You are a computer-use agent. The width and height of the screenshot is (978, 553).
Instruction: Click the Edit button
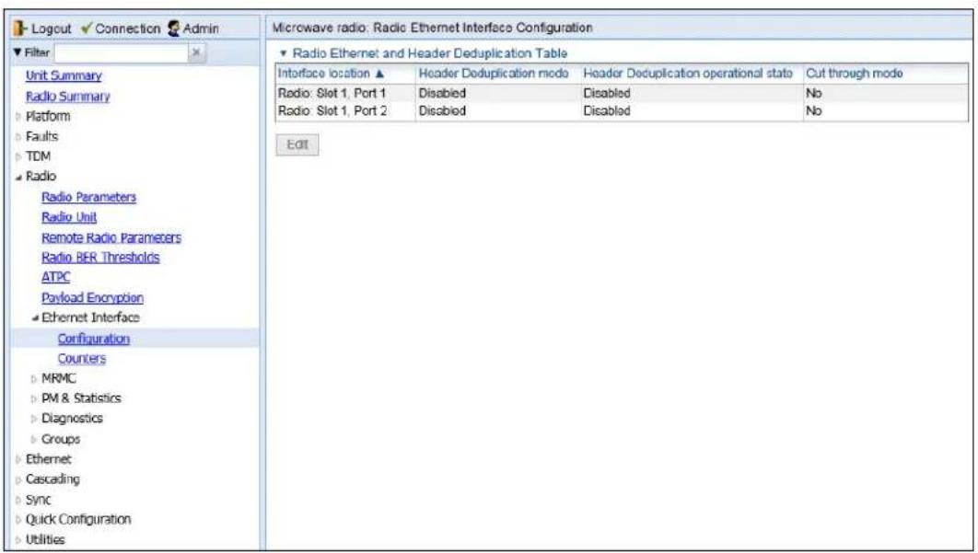pyautogui.click(x=297, y=144)
